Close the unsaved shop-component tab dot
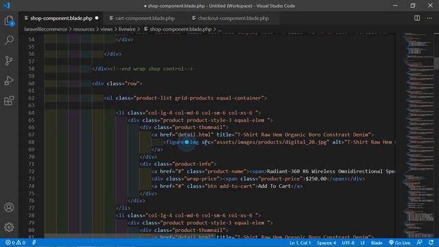 pyautogui.click(x=97, y=18)
